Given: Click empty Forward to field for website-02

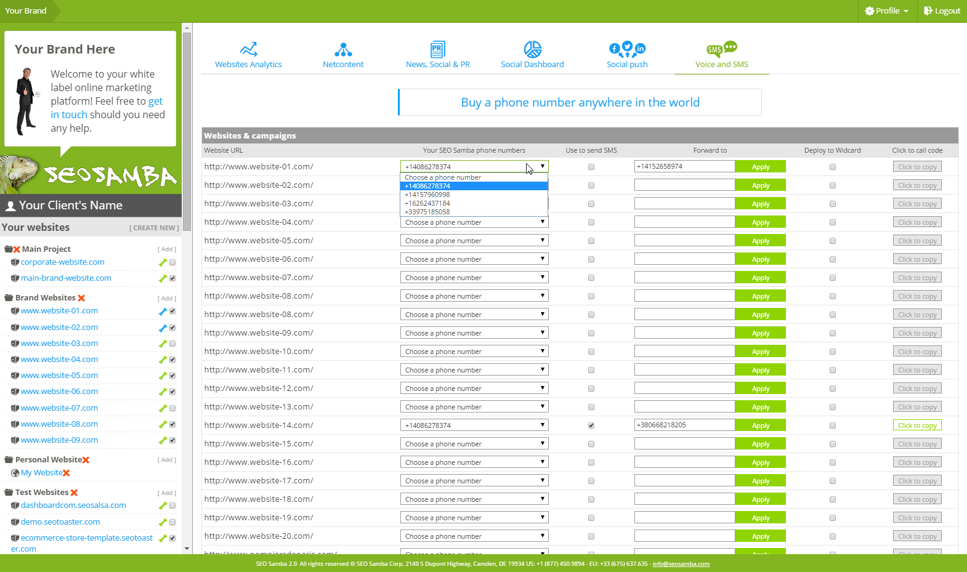Looking at the screenshot, I should pyautogui.click(x=684, y=185).
